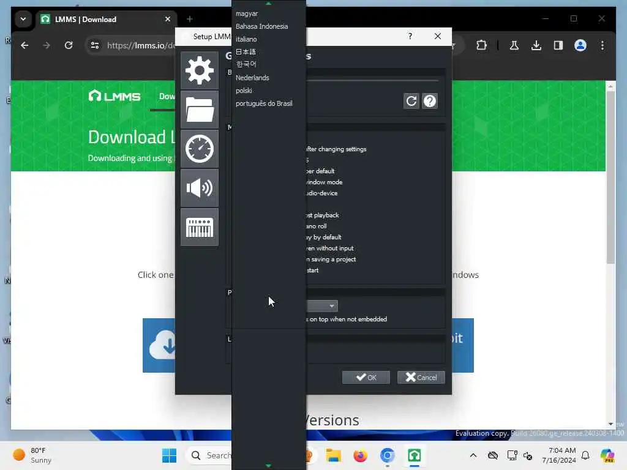
Task: Click OK to confirm setup settings
Action: pos(366,377)
